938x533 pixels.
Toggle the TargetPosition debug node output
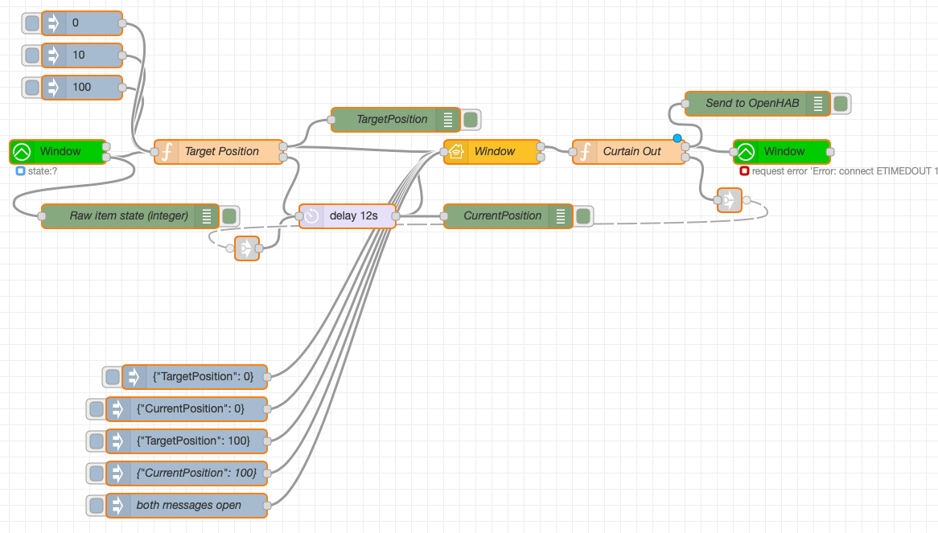(471, 120)
